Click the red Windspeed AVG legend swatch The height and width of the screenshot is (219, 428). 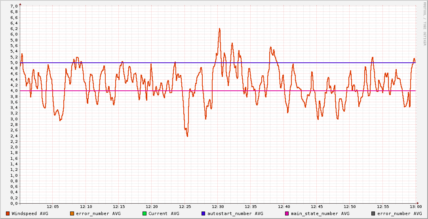pos(8,213)
